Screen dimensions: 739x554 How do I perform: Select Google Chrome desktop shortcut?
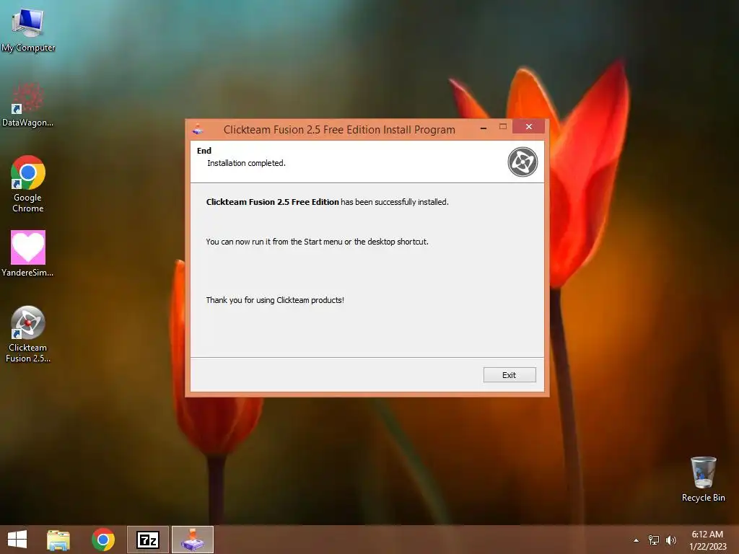(28, 184)
